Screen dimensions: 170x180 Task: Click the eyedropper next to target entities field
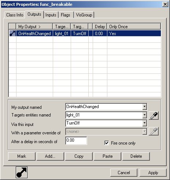pos(154,115)
